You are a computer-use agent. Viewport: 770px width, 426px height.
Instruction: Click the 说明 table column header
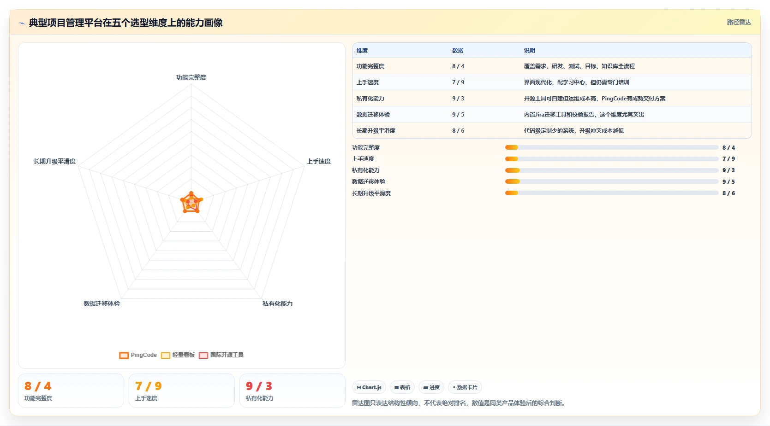530,51
